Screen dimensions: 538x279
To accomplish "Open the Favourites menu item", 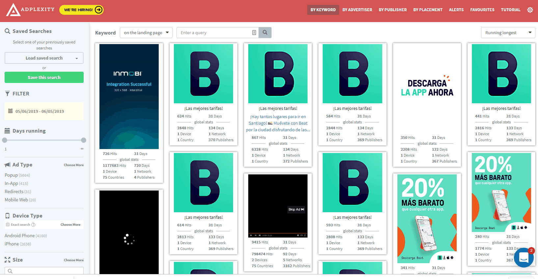I will [x=482, y=10].
